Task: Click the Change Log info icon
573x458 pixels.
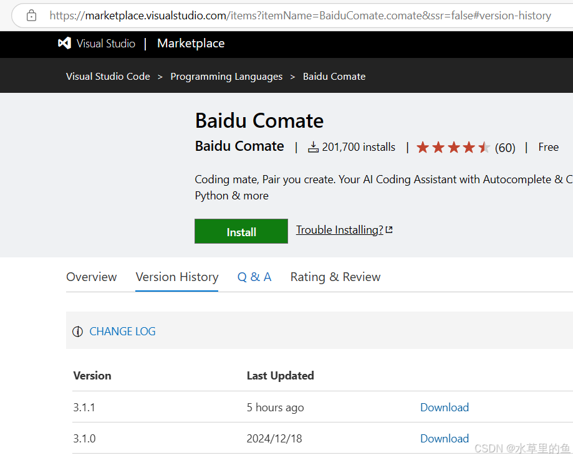Action: point(77,332)
